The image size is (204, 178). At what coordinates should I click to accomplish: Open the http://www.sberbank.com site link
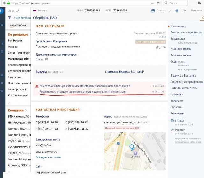(x=51, y=172)
